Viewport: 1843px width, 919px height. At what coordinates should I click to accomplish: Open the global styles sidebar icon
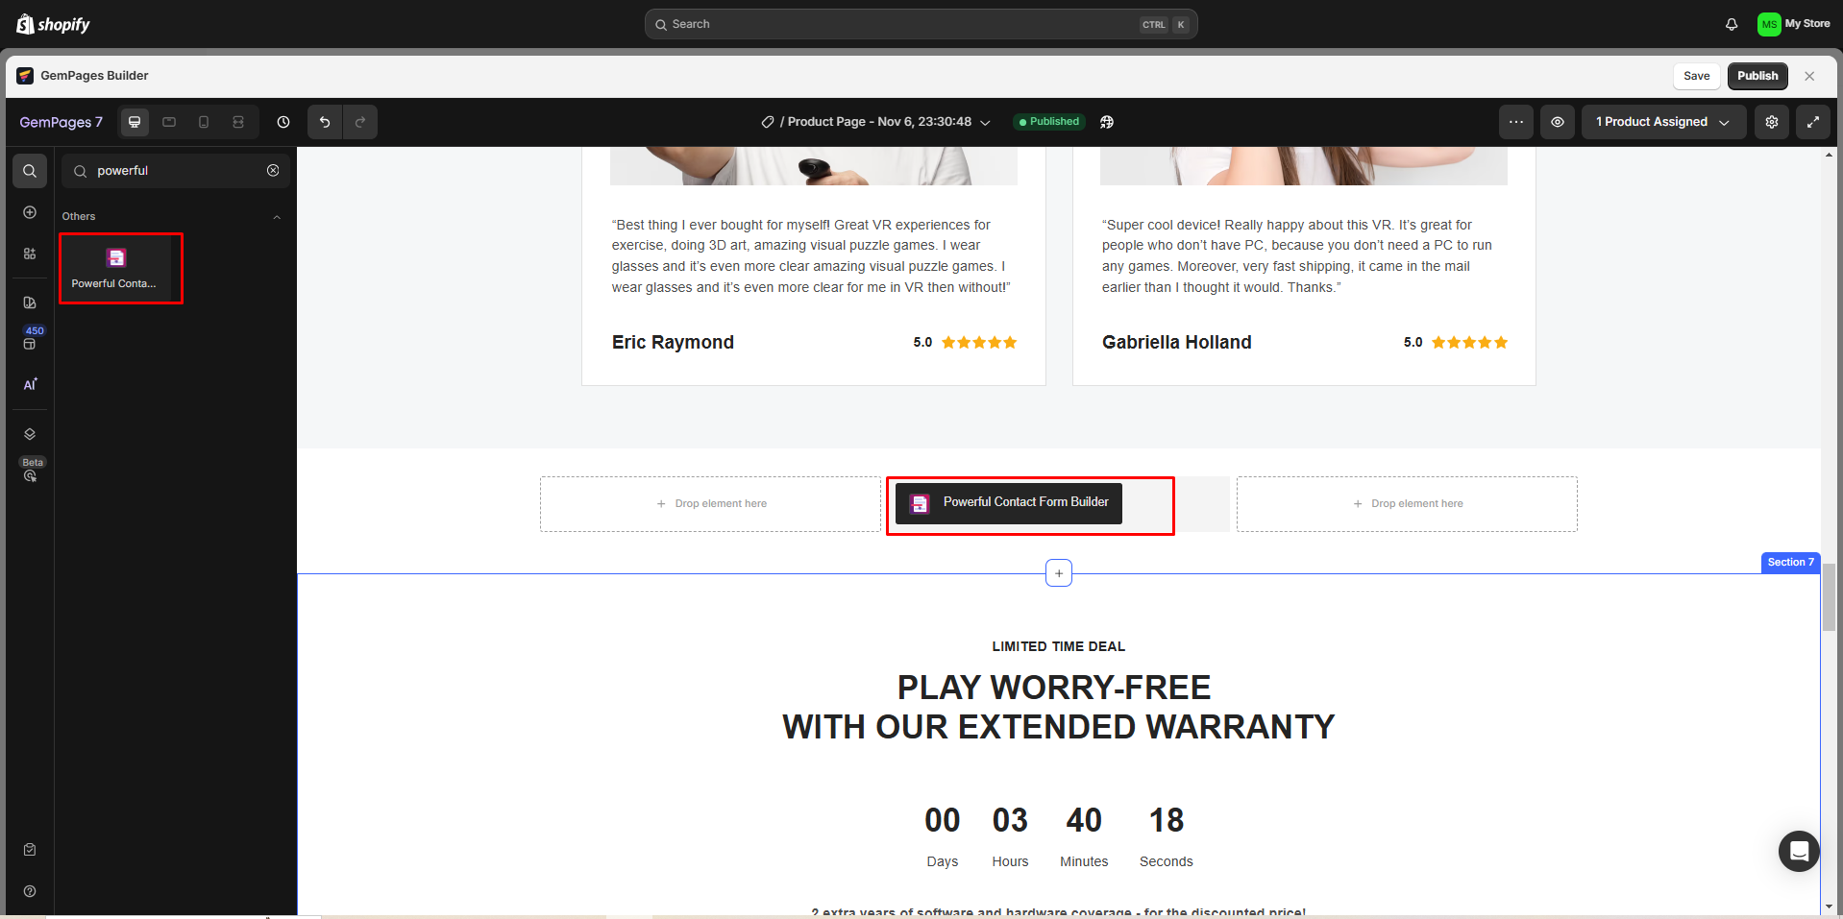coord(30,302)
